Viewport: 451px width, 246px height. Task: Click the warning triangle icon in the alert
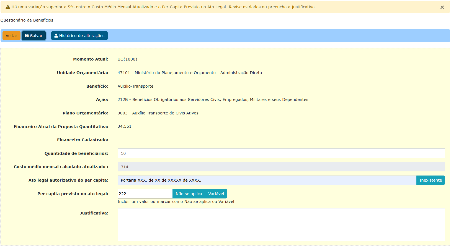[x=8, y=7]
